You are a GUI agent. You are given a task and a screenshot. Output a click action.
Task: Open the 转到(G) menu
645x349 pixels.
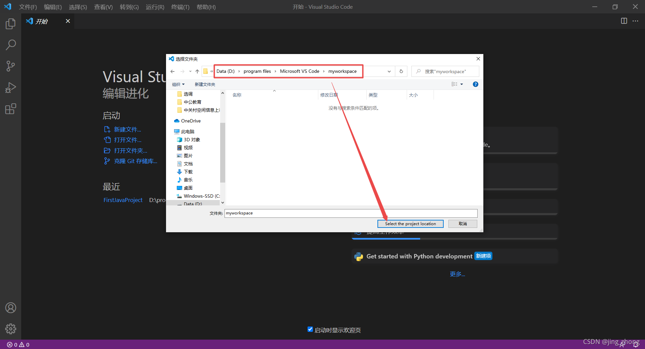click(x=129, y=7)
